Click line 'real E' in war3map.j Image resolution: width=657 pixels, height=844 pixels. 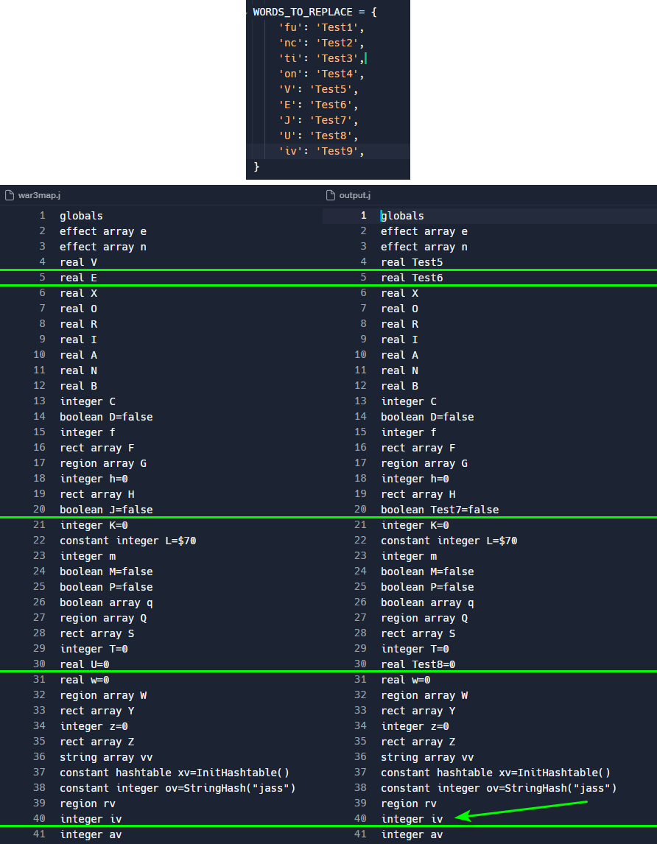78,278
